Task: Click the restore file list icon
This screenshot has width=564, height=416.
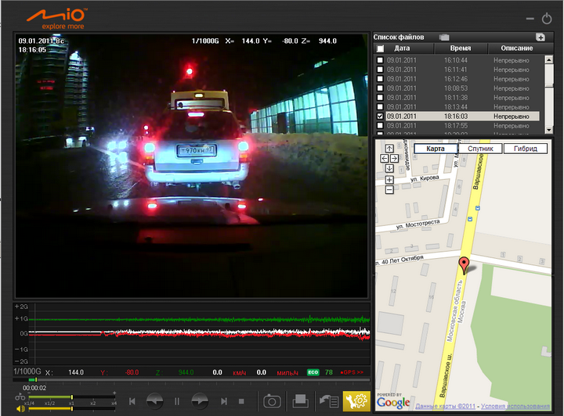Action: click(329, 401)
